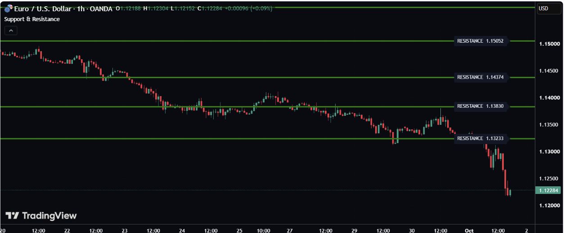The height and width of the screenshot is (233, 565).
Task: Click the low value L1.12152 in the header
Action: (183, 9)
